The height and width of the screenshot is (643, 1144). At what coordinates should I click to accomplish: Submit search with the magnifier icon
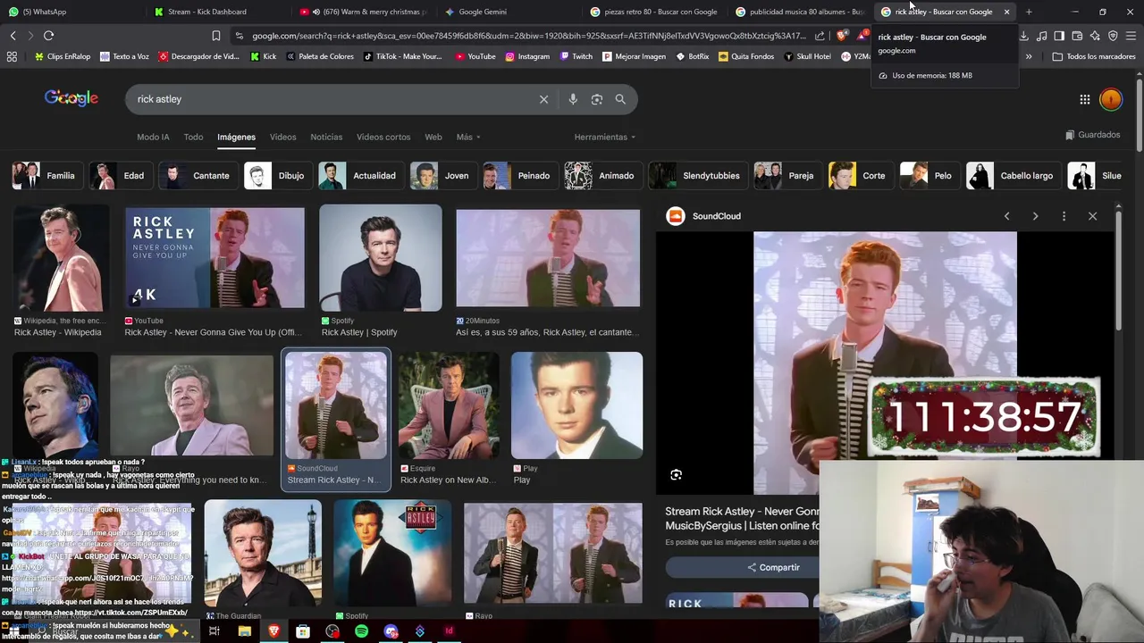coord(620,99)
